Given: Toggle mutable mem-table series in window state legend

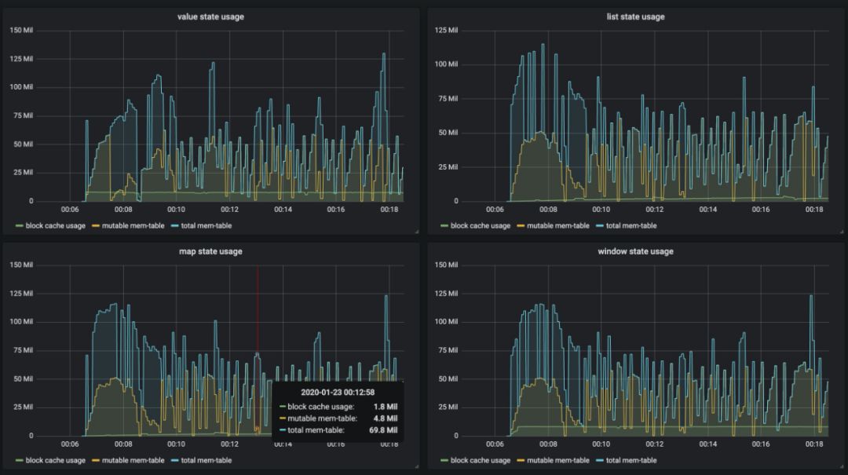Looking at the screenshot, I should tap(557, 461).
